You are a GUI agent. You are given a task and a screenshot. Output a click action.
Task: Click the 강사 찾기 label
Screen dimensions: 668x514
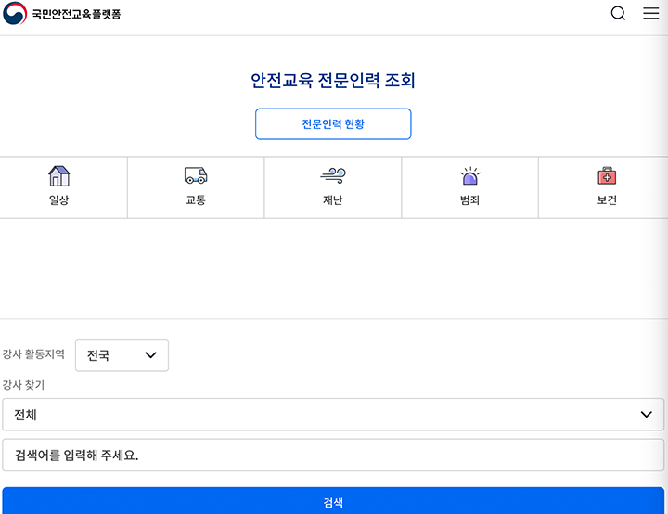[23, 385]
